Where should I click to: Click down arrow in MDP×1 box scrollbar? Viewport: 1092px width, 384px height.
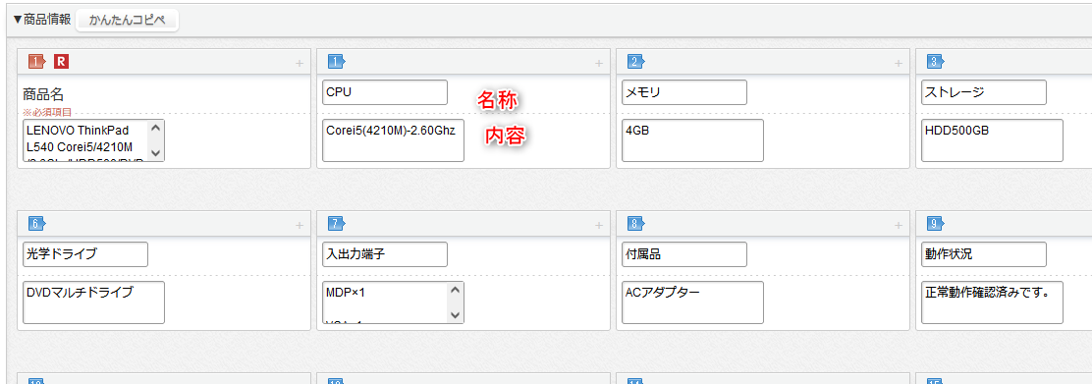click(x=456, y=315)
